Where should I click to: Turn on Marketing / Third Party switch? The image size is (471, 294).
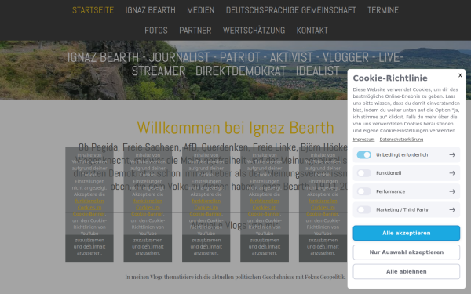click(x=363, y=209)
